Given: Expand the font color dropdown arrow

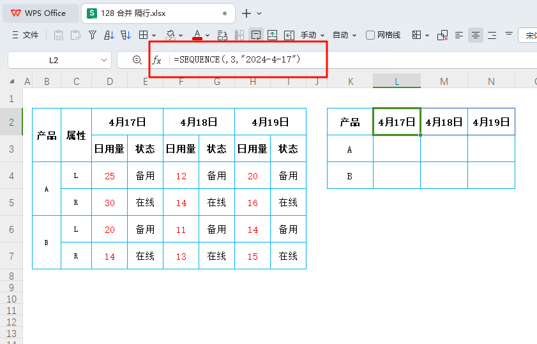Looking at the screenshot, I should point(208,35).
